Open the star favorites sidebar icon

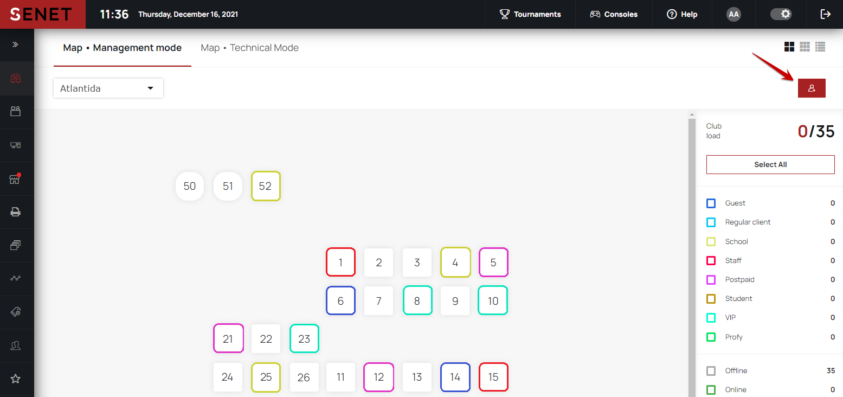[x=15, y=379]
